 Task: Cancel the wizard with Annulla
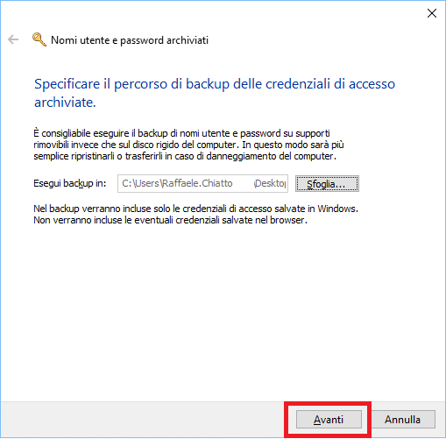click(402, 420)
